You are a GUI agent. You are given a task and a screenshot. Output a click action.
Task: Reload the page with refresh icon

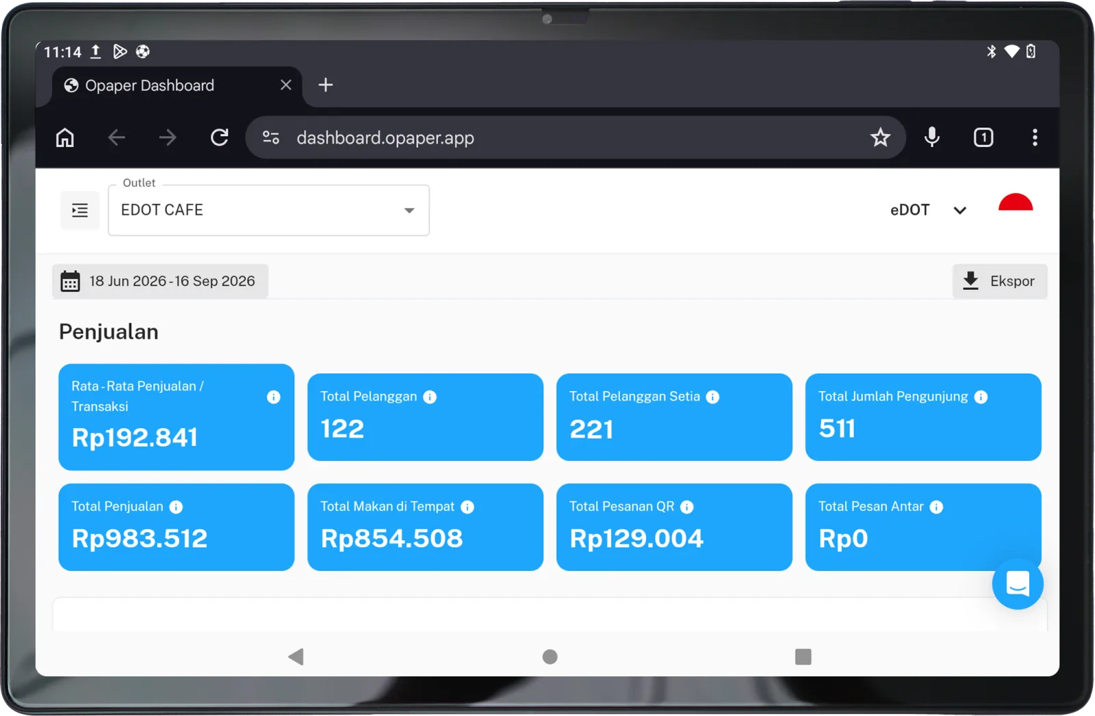tap(220, 137)
